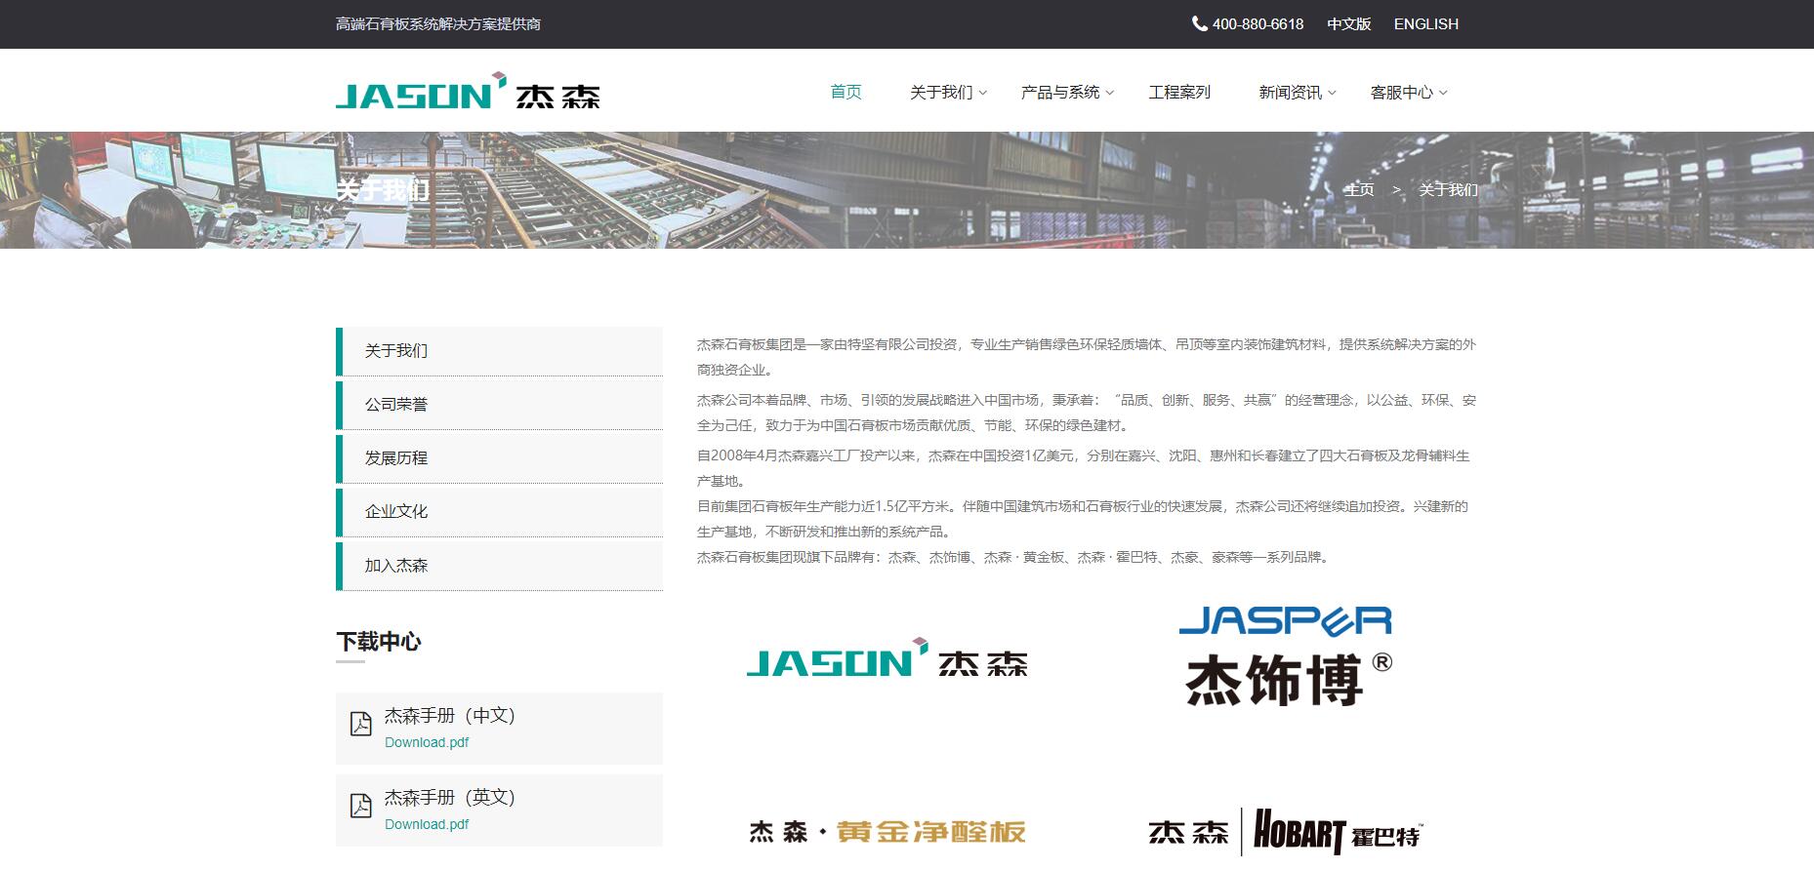Click the JASON 杰森 brand logo image
Screen dimensions: 1814x870
(886, 657)
